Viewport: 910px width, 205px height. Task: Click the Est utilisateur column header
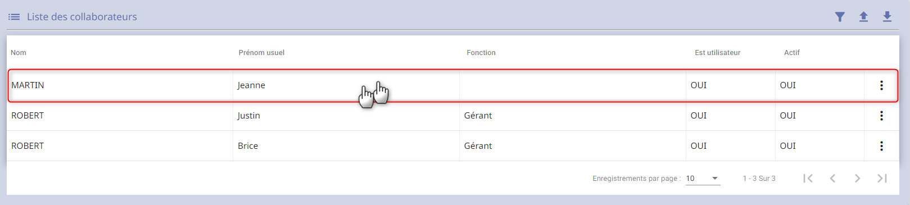coord(717,53)
